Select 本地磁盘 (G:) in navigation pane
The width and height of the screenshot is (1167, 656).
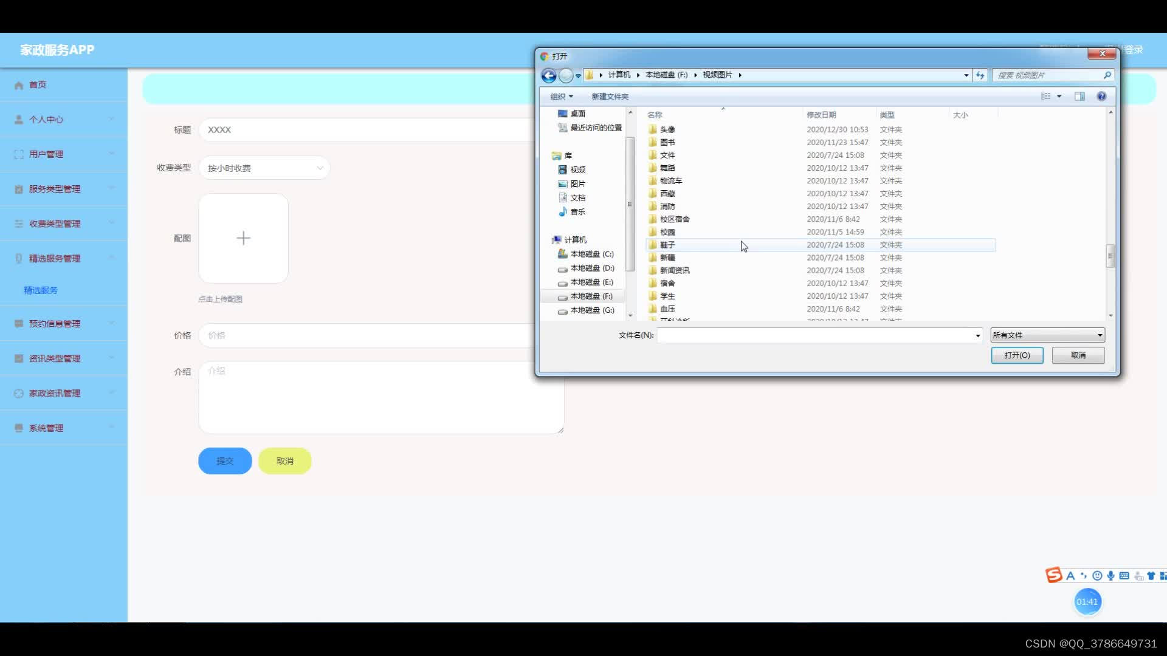coord(586,310)
